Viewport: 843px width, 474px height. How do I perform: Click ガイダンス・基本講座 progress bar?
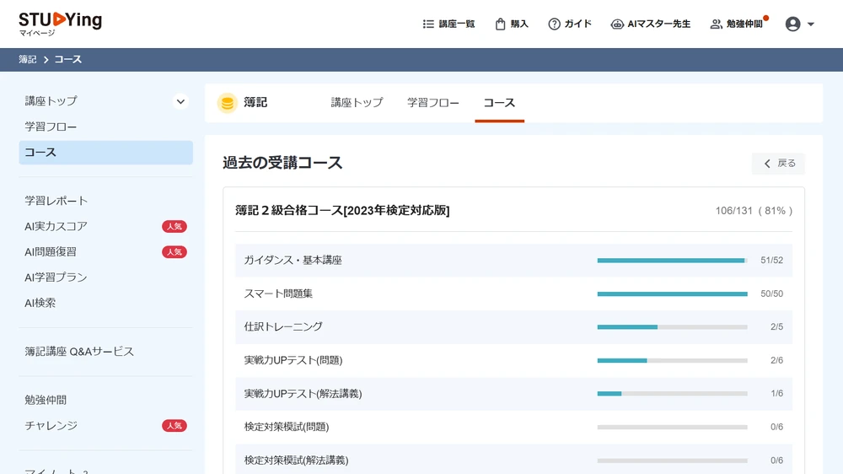coord(672,261)
